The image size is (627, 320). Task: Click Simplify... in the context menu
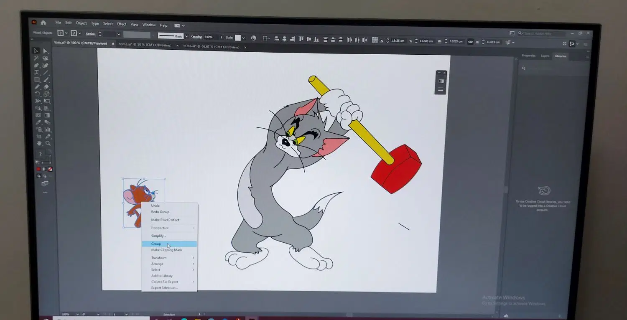169,236
